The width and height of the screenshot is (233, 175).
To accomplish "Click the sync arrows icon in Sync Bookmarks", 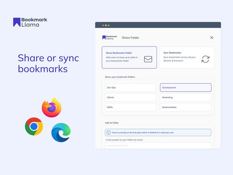I will tap(205, 59).
